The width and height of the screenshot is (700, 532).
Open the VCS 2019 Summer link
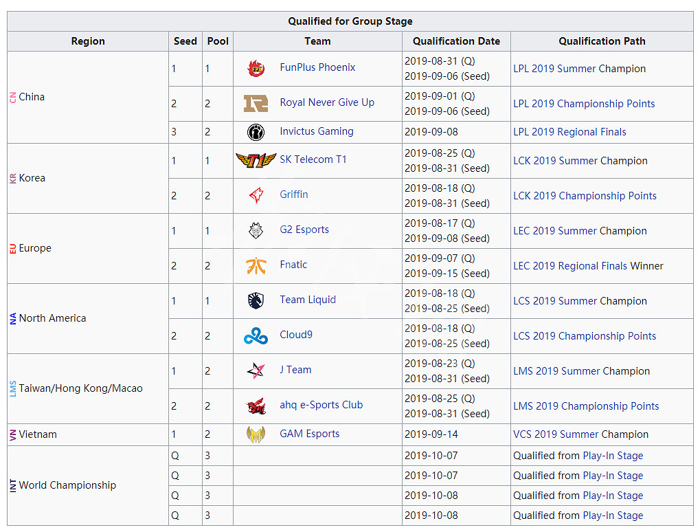click(555, 434)
